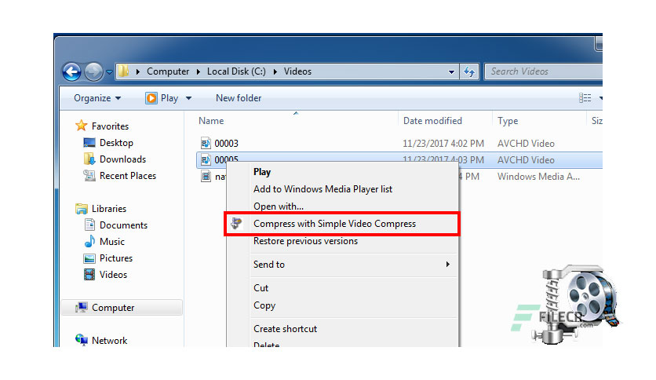Open the recent pages dropdown arrow
Screen dimensions: 656x380
(x=109, y=72)
